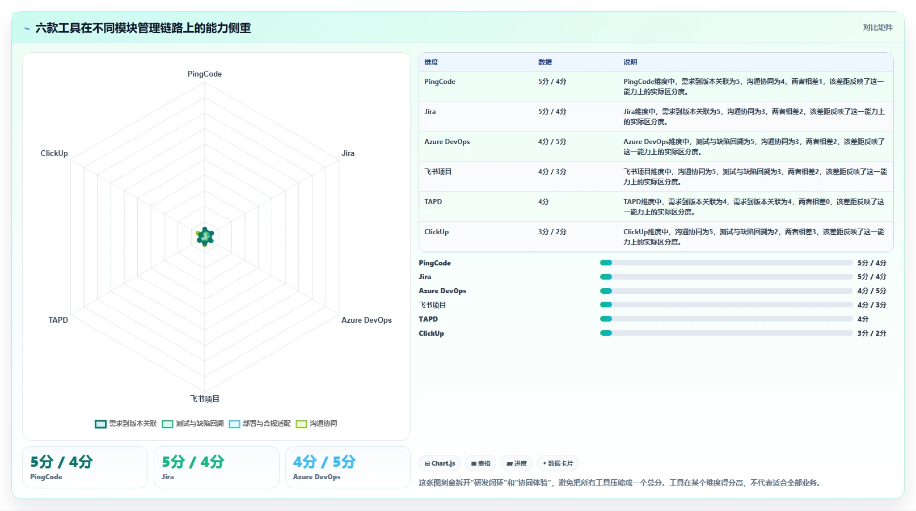This screenshot has height=511, width=916.
Task: Open the Jira score card
Action: (x=217, y=467)
